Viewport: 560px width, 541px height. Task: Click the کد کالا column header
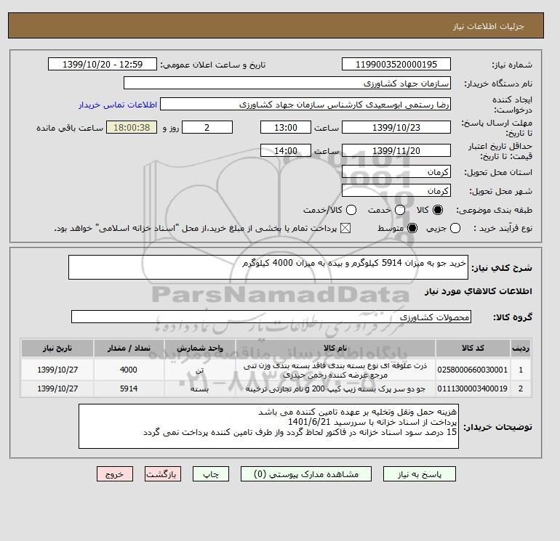click(473, 348)
